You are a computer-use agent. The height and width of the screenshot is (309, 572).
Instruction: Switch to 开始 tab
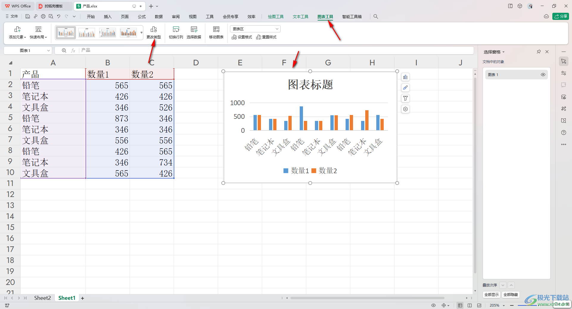point(91,17)
